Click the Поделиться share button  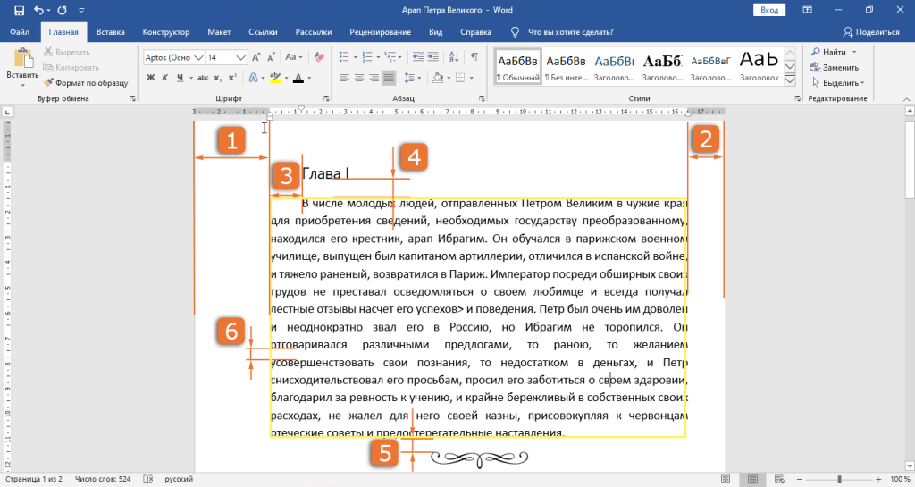tap(871, 32)
